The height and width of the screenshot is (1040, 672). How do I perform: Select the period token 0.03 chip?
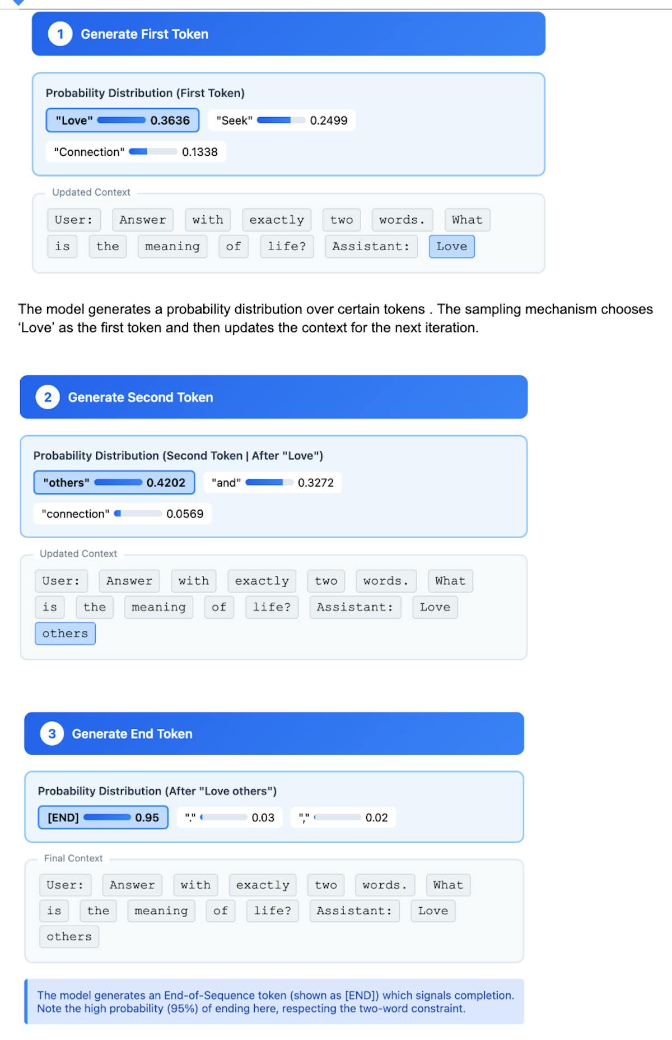tap(230, 818)
